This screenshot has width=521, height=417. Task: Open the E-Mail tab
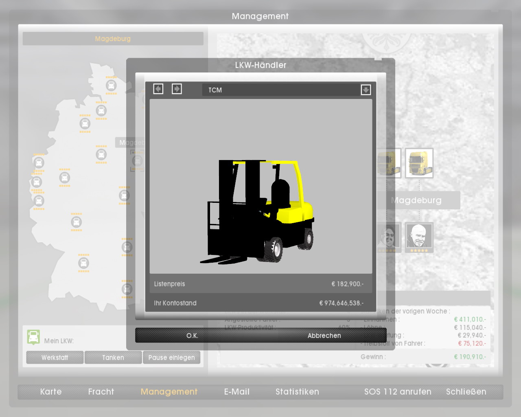tap(237, 392)
